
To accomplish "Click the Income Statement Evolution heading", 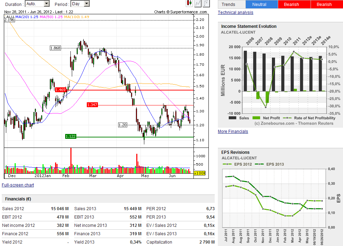I will [249, 26].
